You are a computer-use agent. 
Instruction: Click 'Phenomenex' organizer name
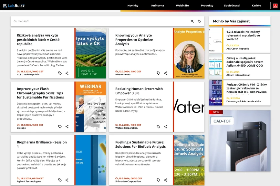[123, 75]
